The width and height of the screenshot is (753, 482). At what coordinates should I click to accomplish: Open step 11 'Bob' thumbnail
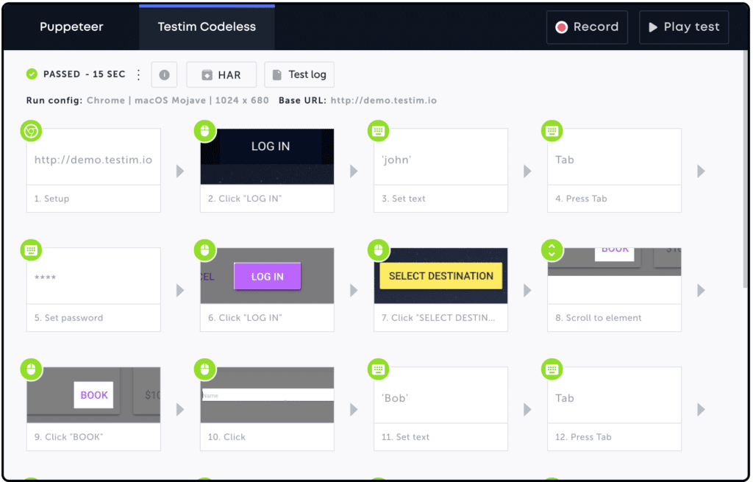point(441,395)
